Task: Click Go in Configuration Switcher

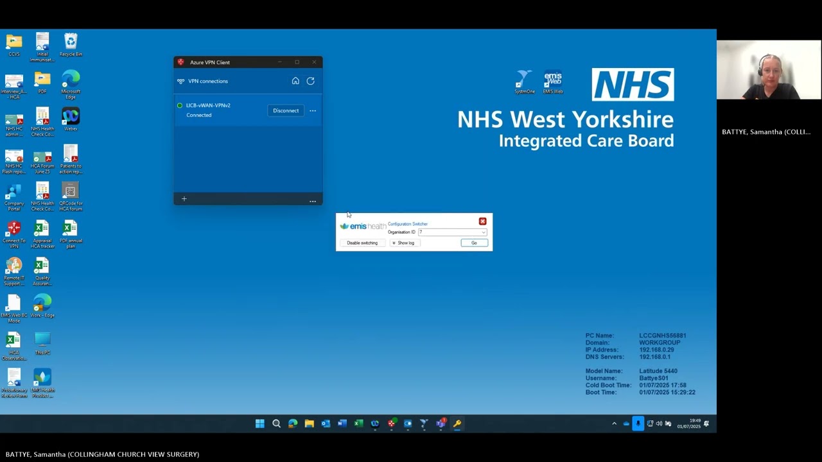Action: tap(474, 243)
